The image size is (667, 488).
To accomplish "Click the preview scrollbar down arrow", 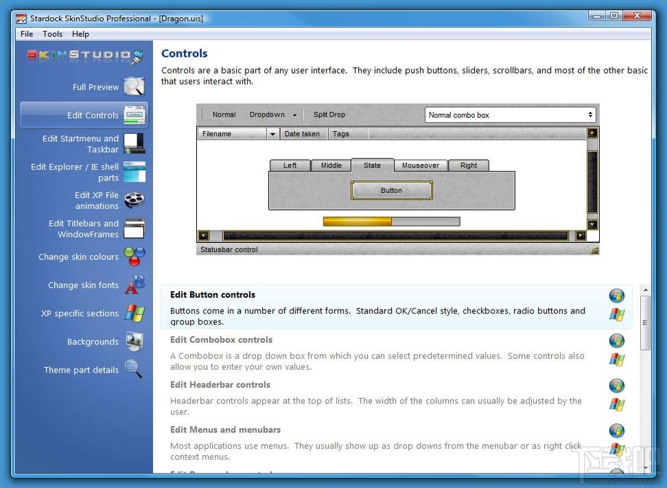I will click(x=592, y=224).
